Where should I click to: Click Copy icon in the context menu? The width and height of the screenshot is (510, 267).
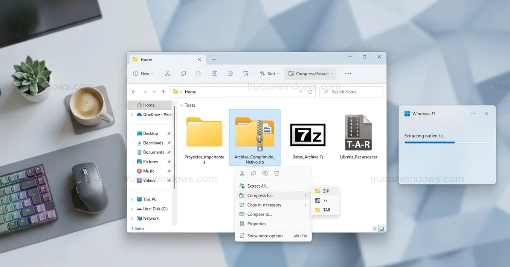(253, 173)
